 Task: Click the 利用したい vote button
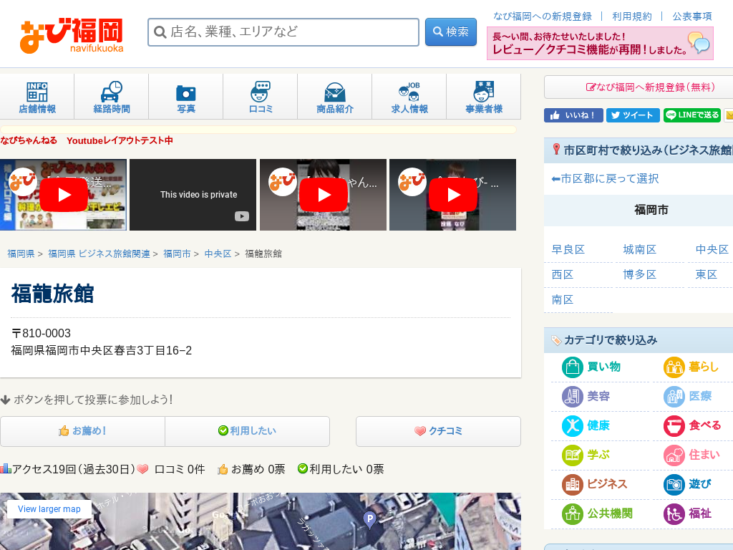click(247, 431)
